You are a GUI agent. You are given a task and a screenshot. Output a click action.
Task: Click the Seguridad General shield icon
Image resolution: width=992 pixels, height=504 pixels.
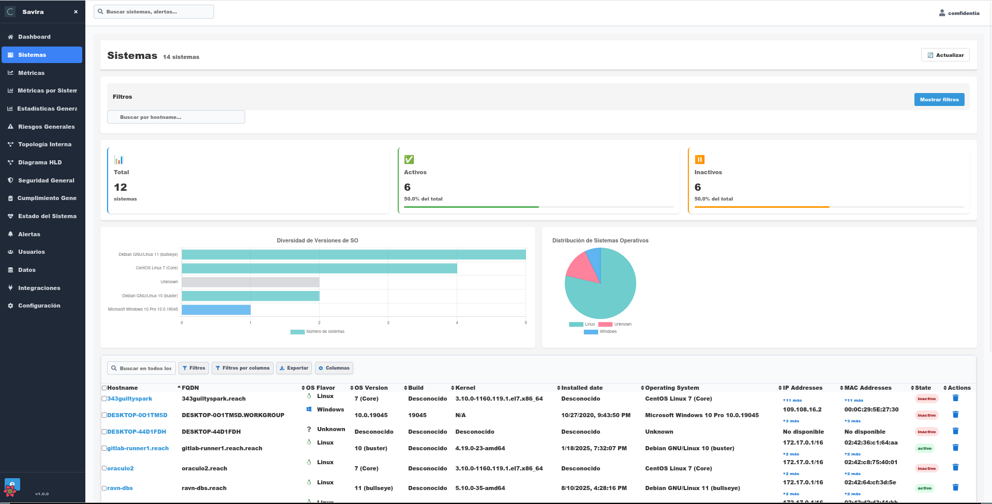[x=10, y=180]
